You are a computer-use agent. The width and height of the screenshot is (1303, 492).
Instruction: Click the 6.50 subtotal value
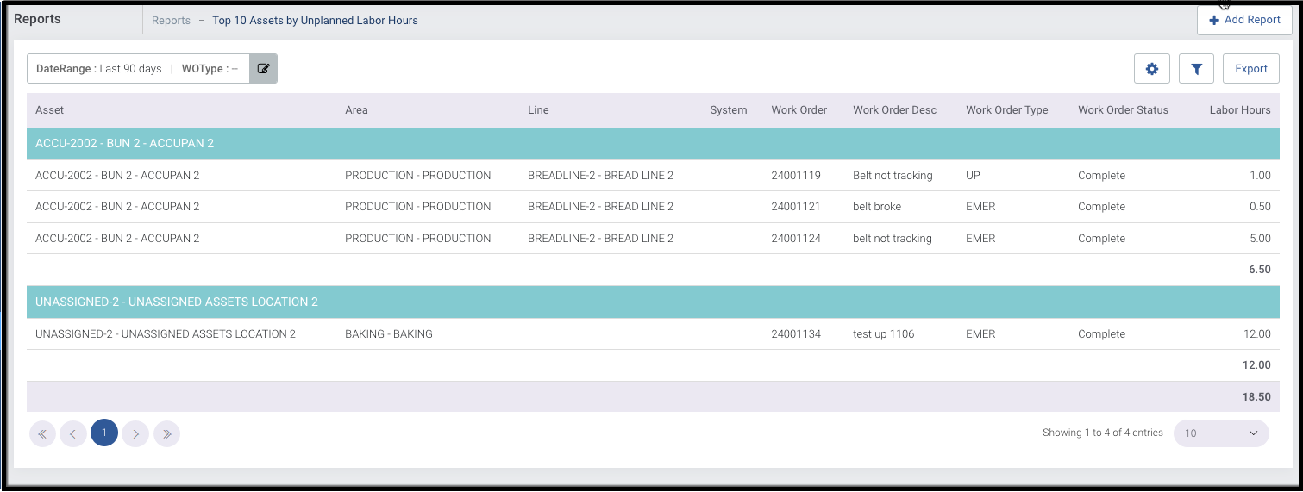(x=1260, y=270)
